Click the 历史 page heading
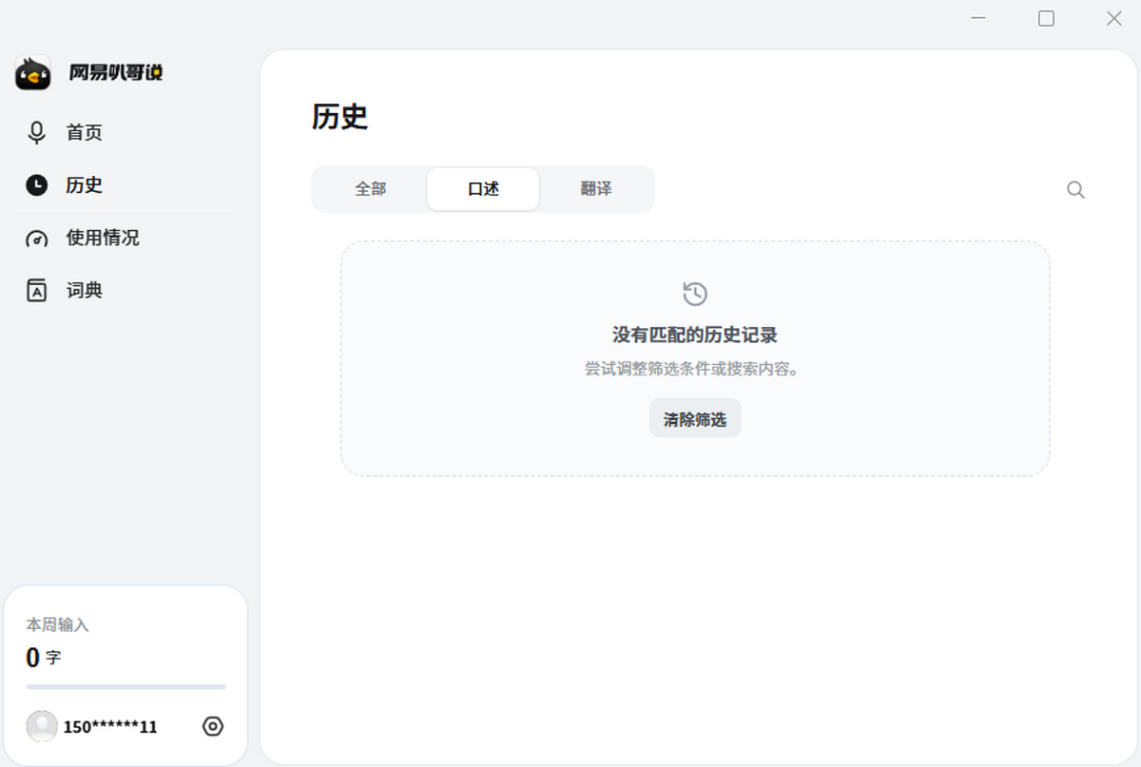 [x=339, y=117]
